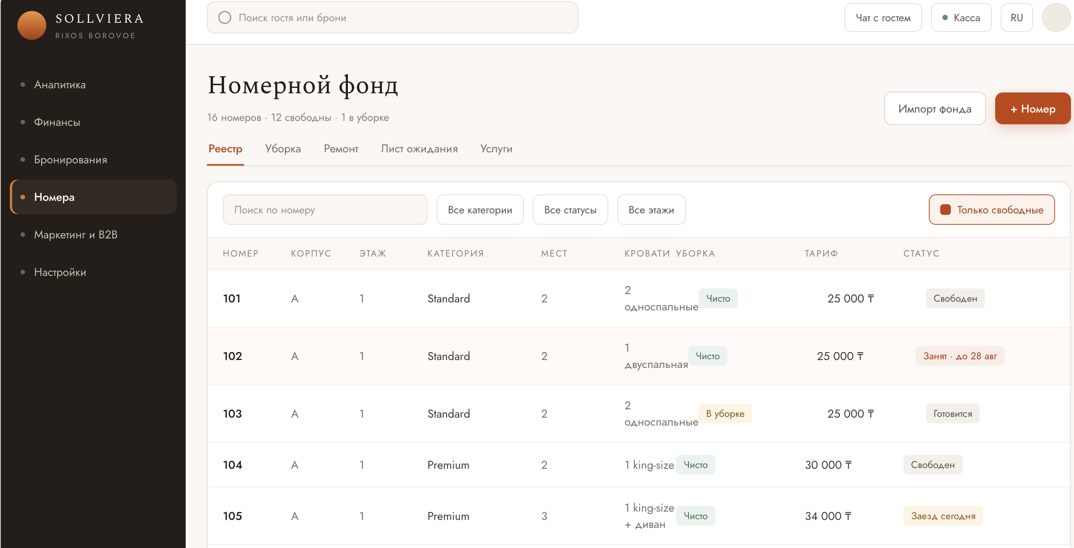The image size is (1074, 548).
Task: Go to Финансы in sidebar
Action: 93,122
